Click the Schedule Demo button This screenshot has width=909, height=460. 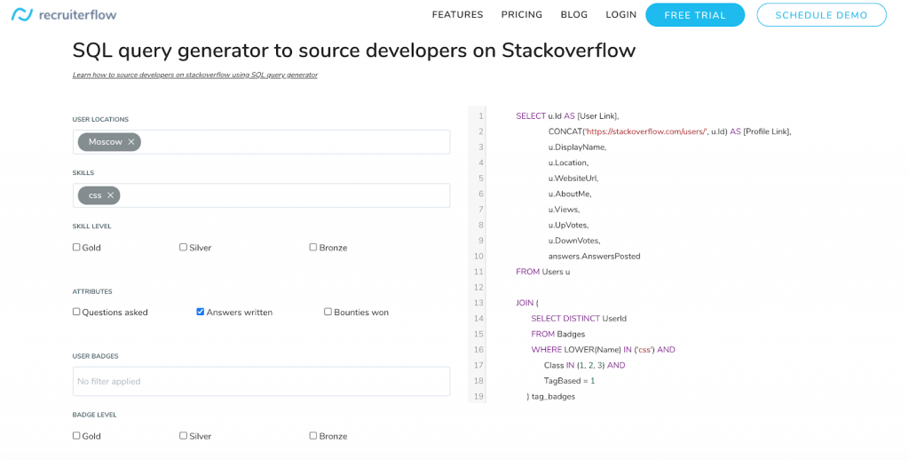tap(821, 15)
